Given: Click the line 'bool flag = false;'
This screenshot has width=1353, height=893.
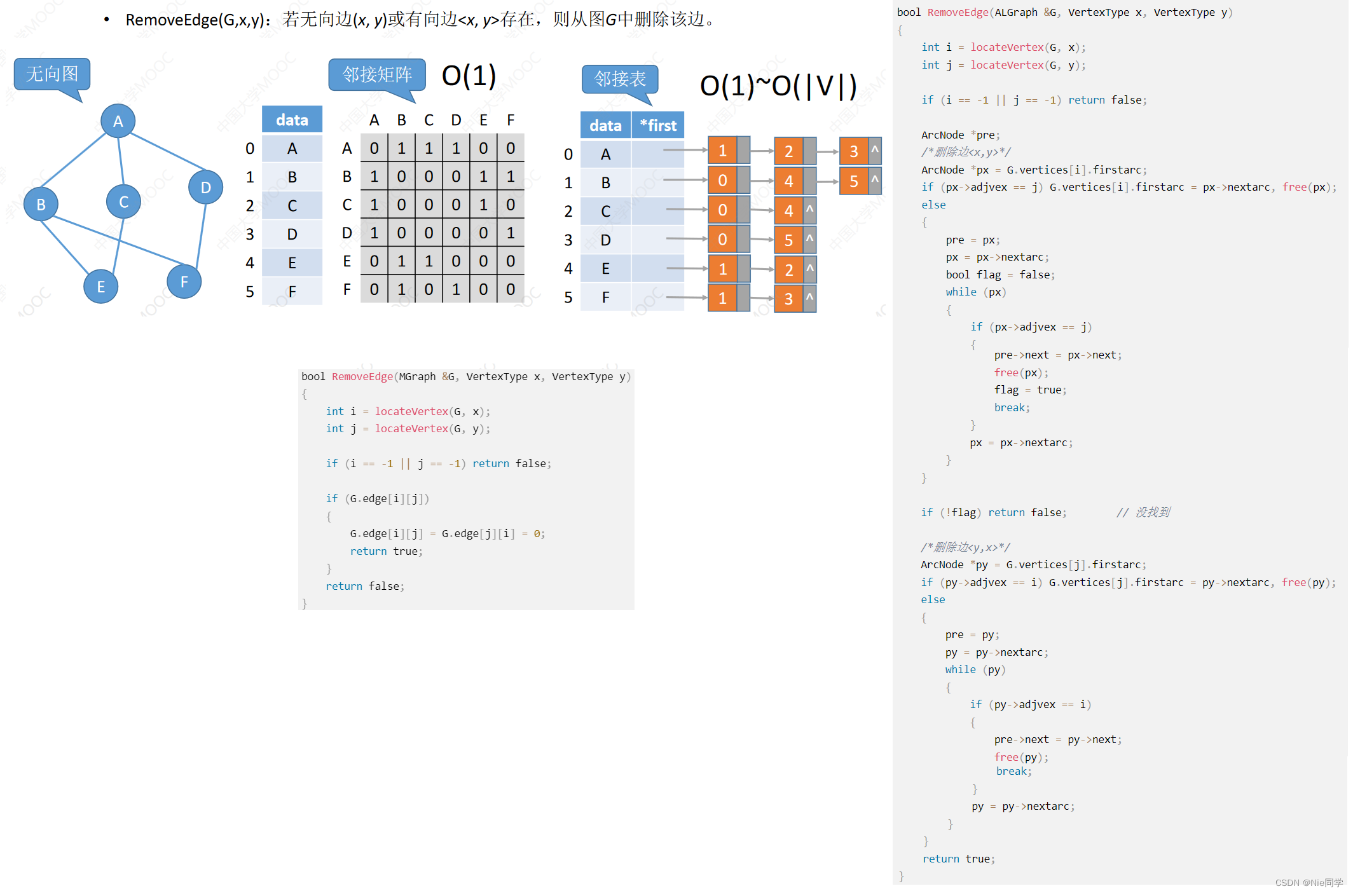Looking at the screenshot, I should pyautogui.click(x=1001, y=275).
